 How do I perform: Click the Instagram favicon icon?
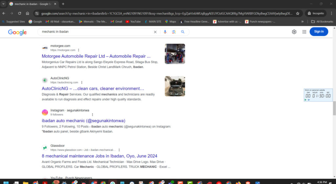45,112
